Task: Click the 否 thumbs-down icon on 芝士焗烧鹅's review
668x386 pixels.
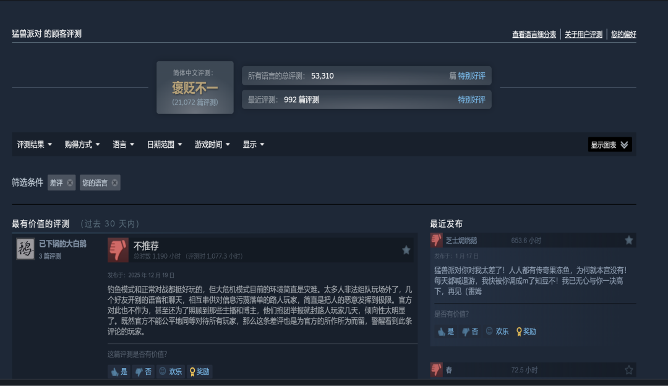Action: click(467, 331)
